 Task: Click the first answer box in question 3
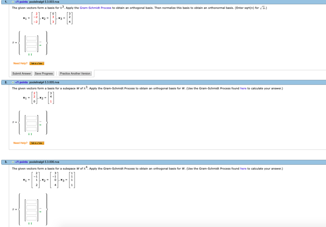(x=31, y=201)
